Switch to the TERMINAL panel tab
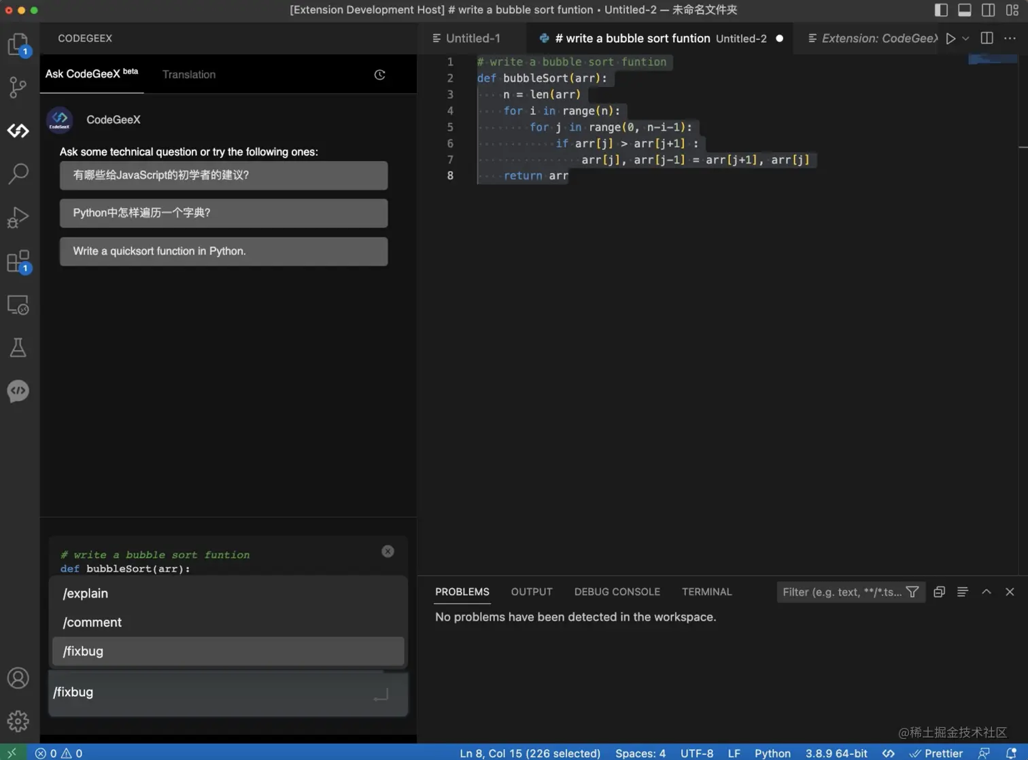The image size is (1028, 760). pos(707,592)
